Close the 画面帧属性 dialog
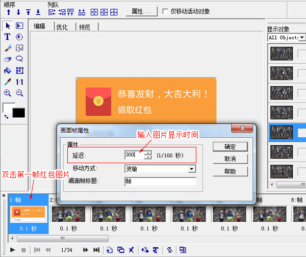306x257 pixels. 242,128
